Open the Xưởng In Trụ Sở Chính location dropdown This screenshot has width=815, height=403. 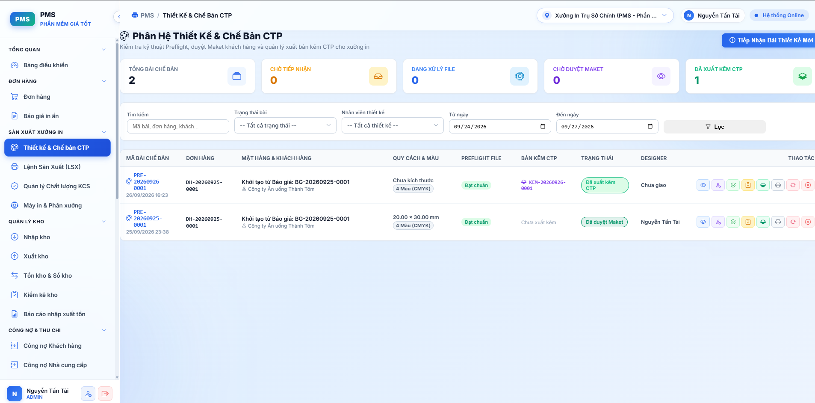point(605,15)
